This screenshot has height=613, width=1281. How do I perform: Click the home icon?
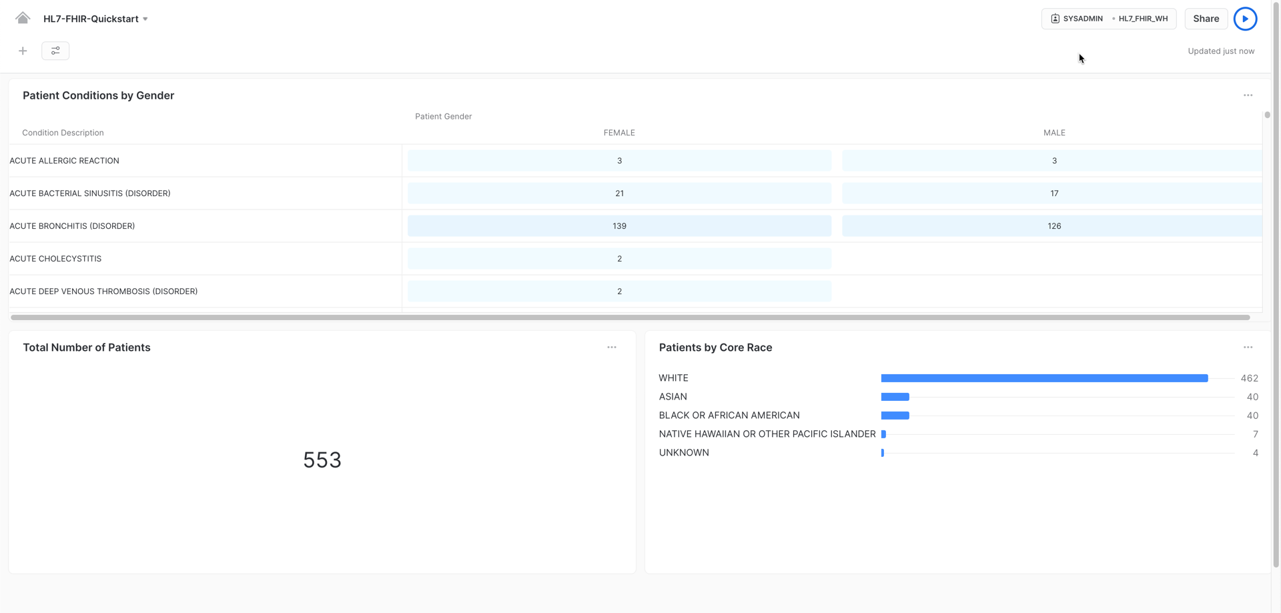click(23, 18)
